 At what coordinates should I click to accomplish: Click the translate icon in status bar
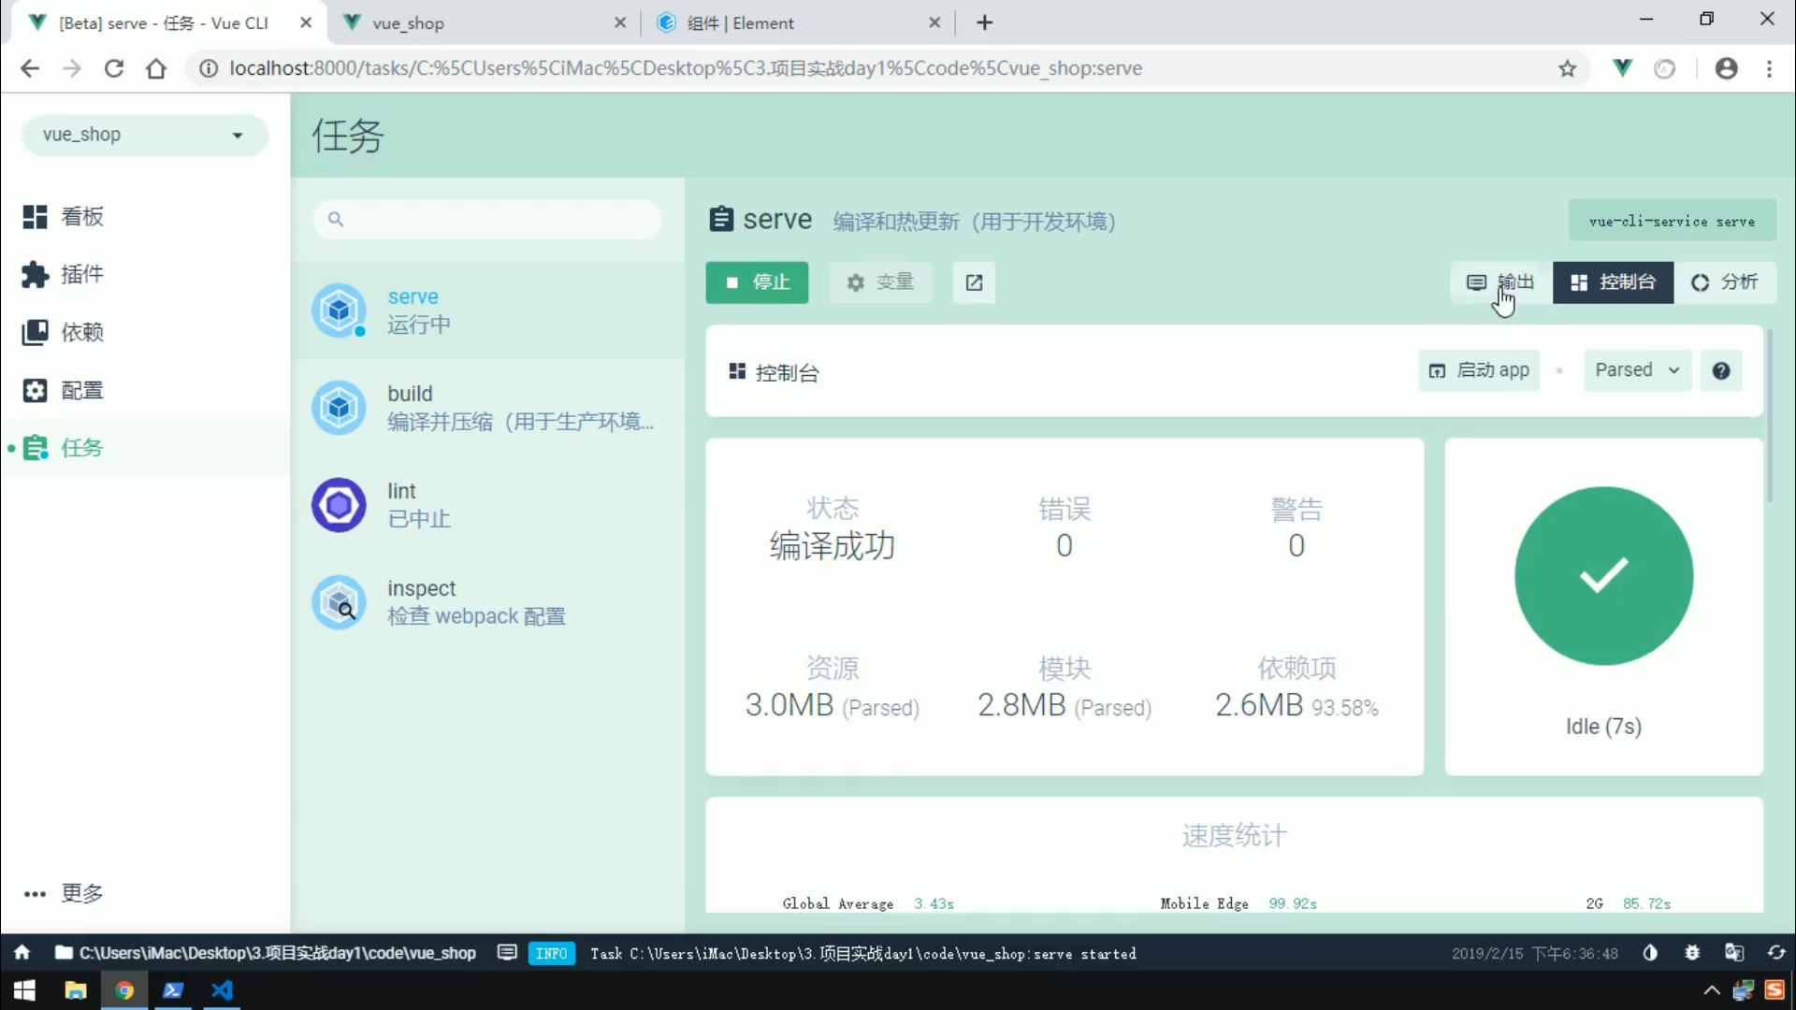point(1734,953)
